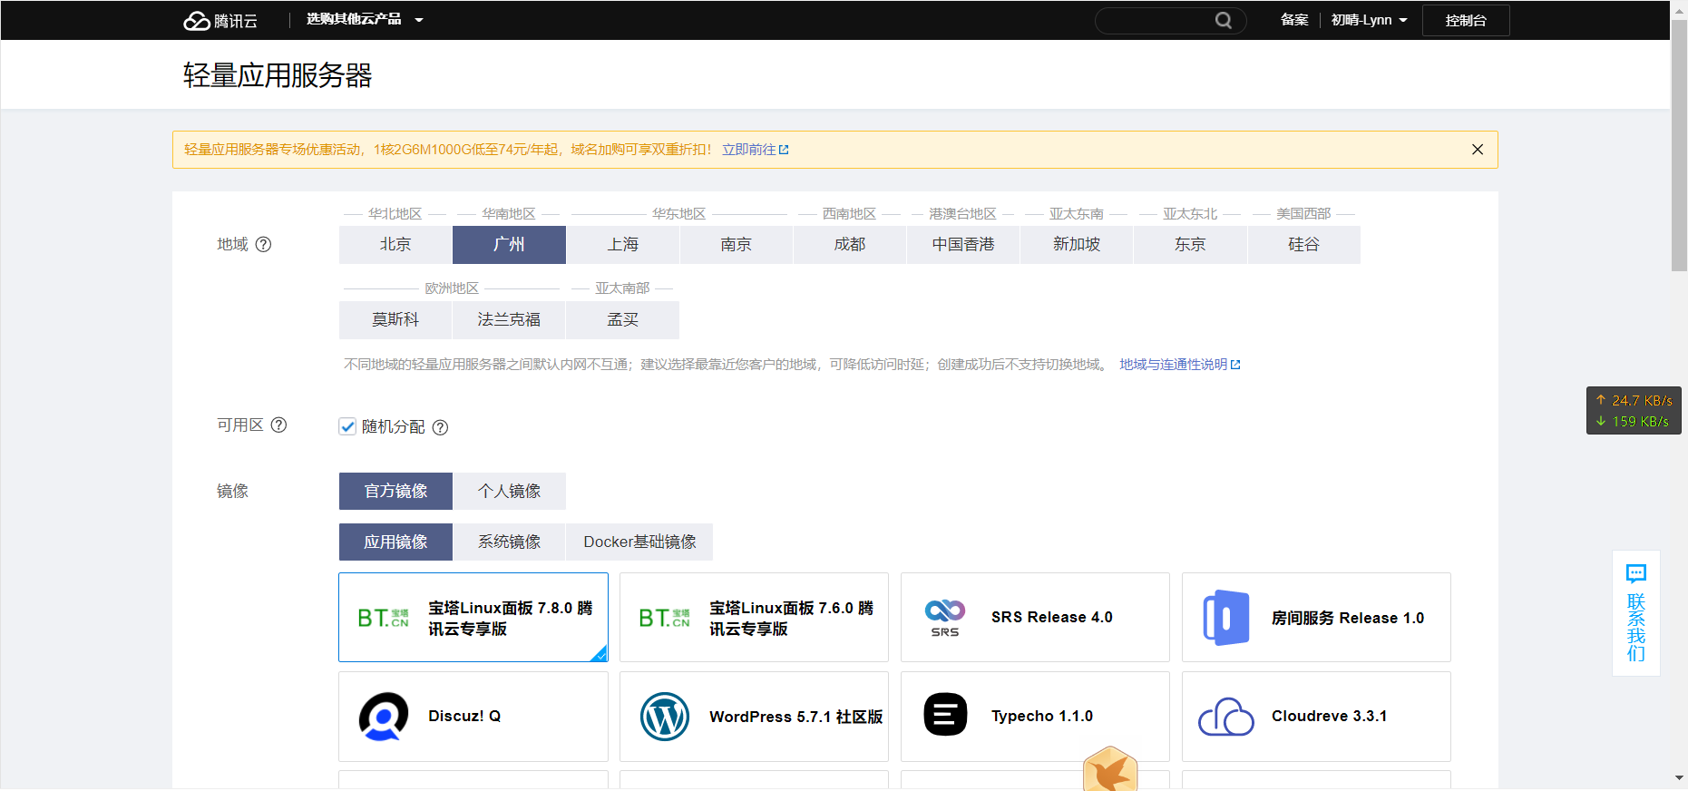Select the 上海 region
This screenshot has height=791, width=1688.
pyautogui.click(x=623, y=245)
